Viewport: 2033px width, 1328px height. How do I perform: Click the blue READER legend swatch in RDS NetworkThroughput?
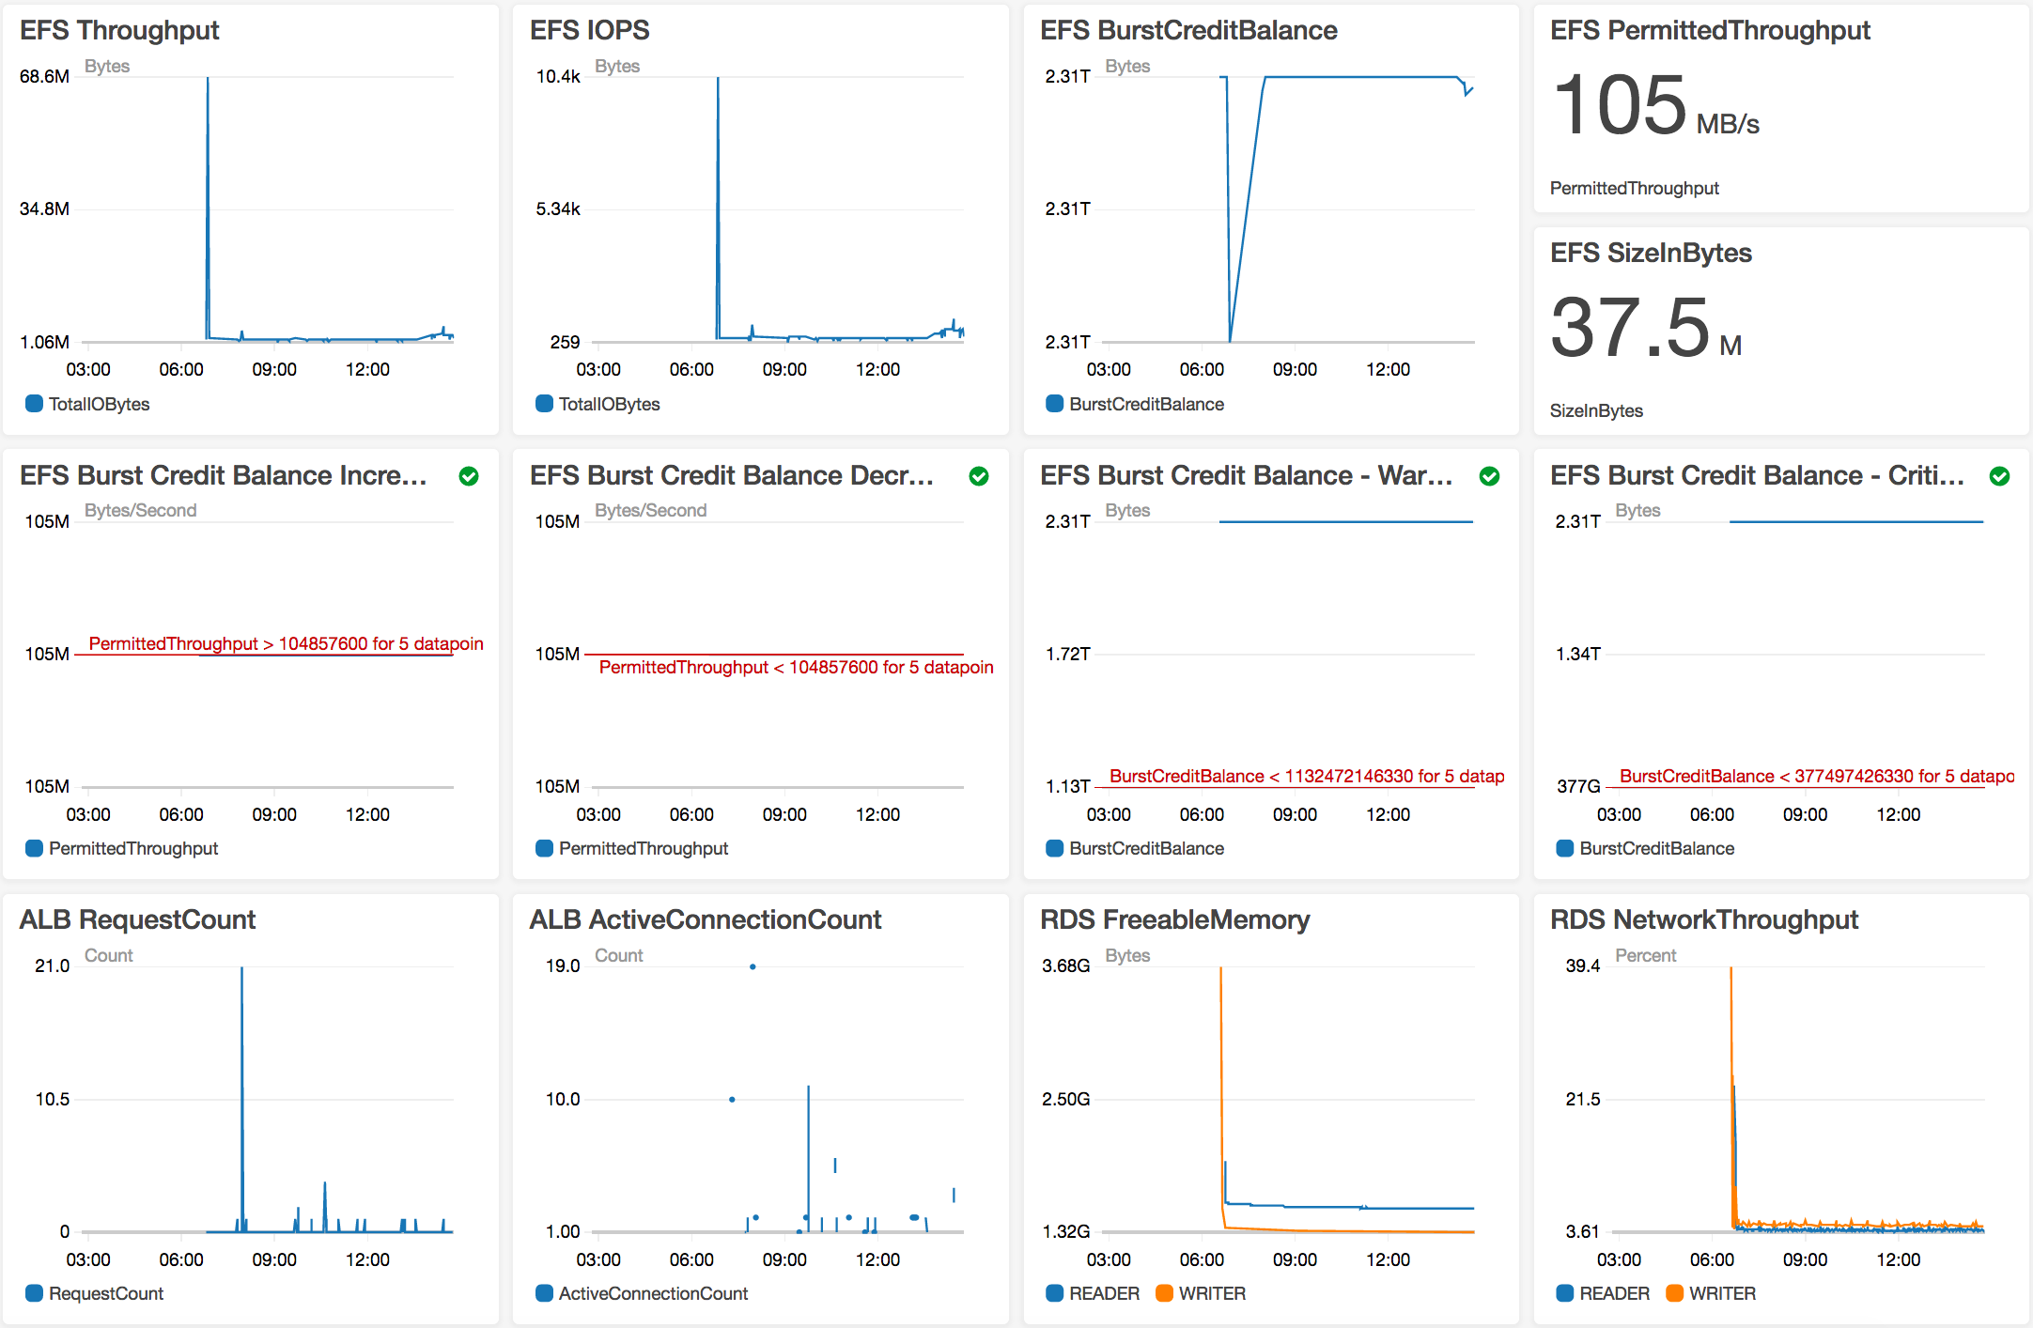coord(1564,1293)
